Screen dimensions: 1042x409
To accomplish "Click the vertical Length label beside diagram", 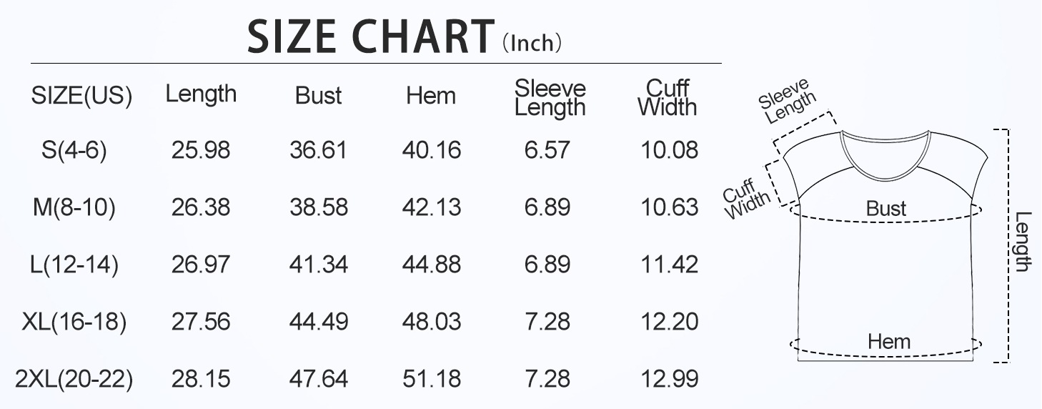I will tap(1022, 242).
